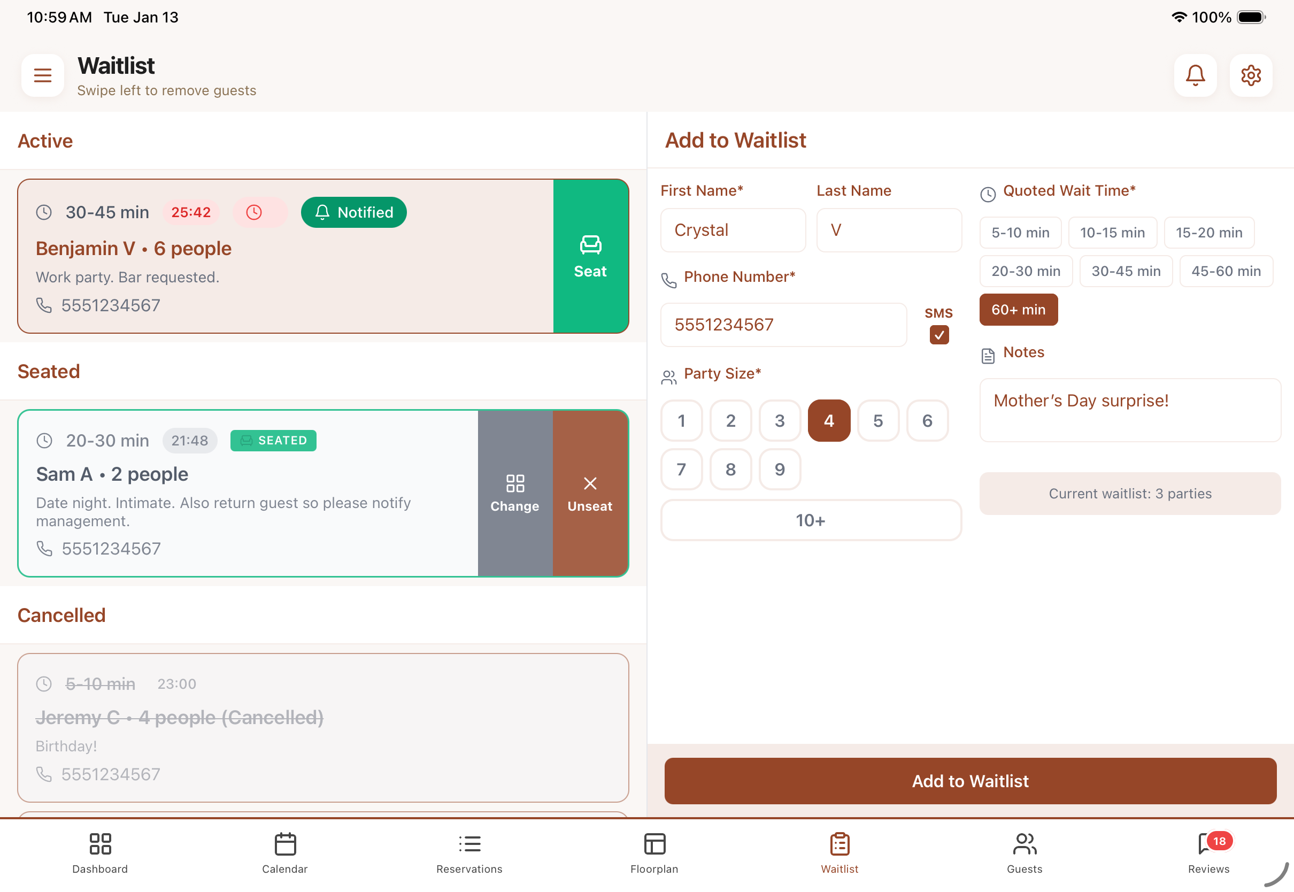Screen dimensions: 1294x892
Task: Go to the Dashboard tab
Action: (x=100, y=852)
